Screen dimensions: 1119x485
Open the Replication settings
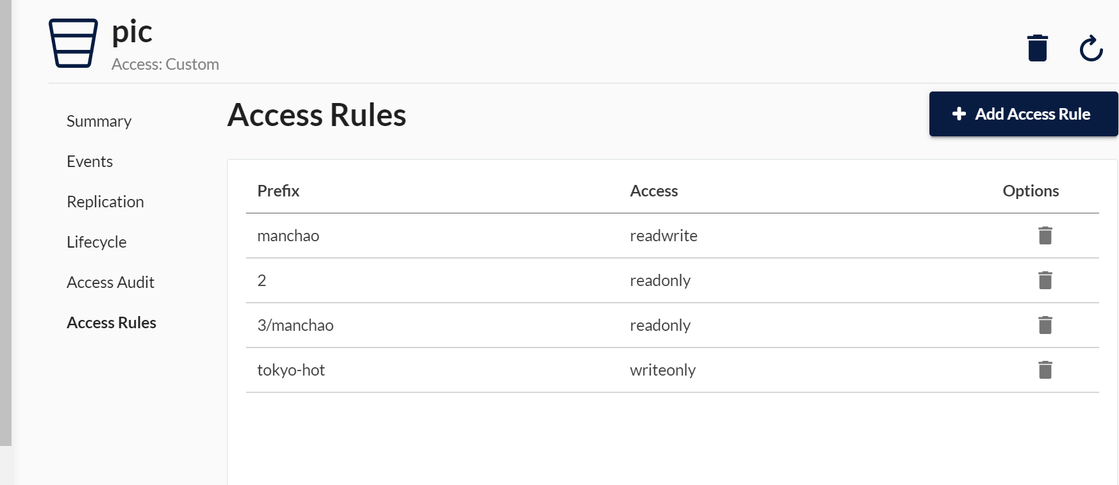(x=105, y=202)
